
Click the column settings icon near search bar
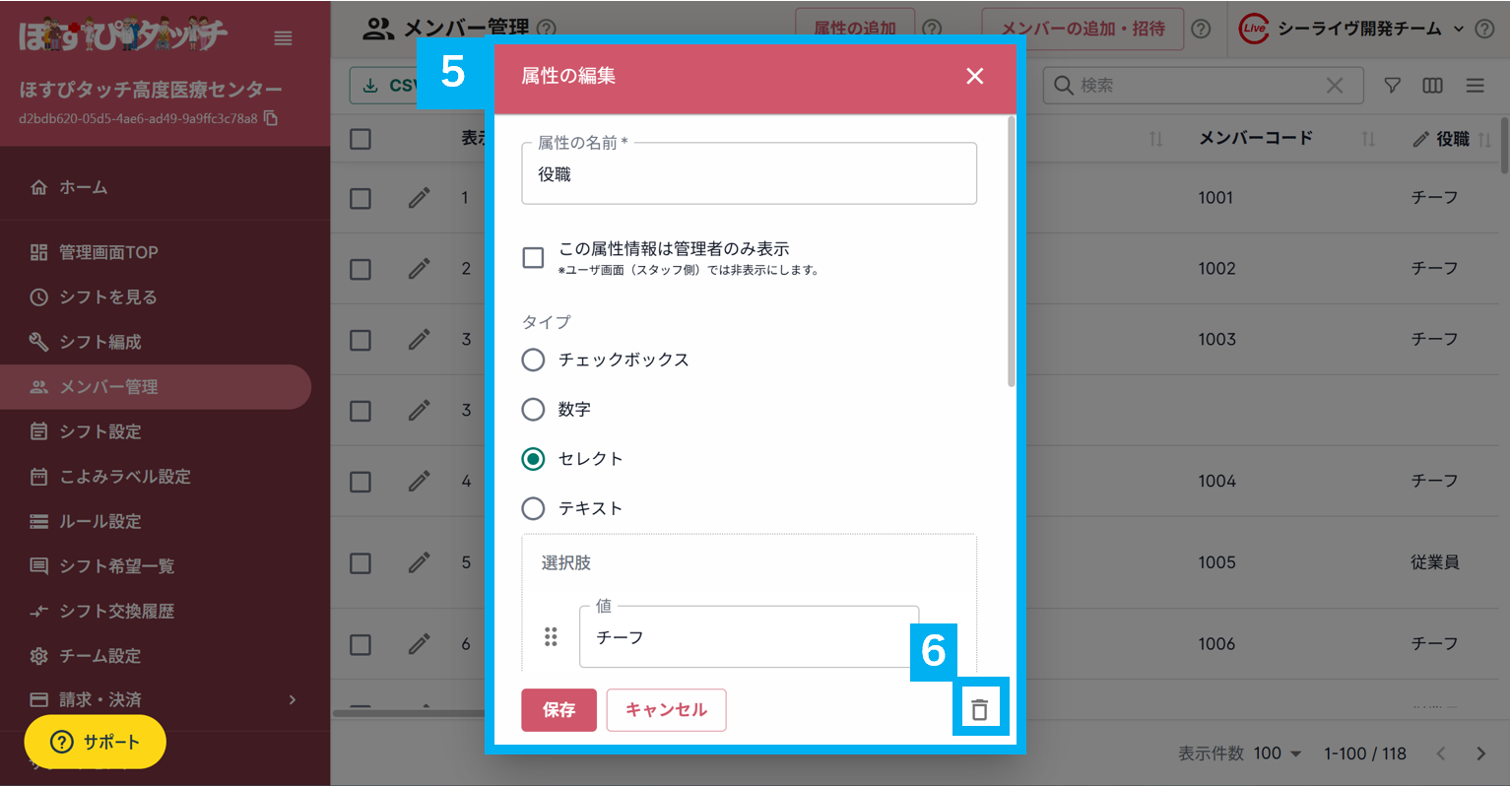1432,86
